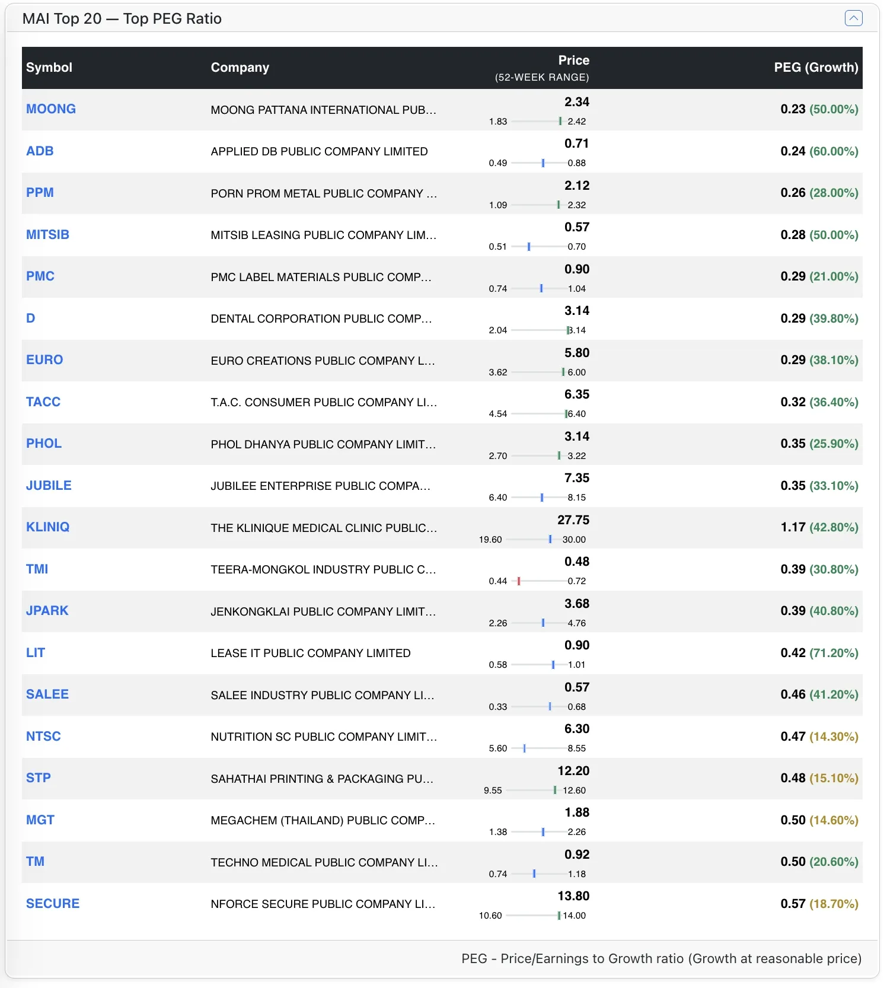
Task: Click PEG value 0.47 (14.30%)
Action: pos(819,737)
